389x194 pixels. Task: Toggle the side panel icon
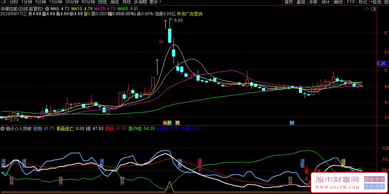tap(373, 9)
